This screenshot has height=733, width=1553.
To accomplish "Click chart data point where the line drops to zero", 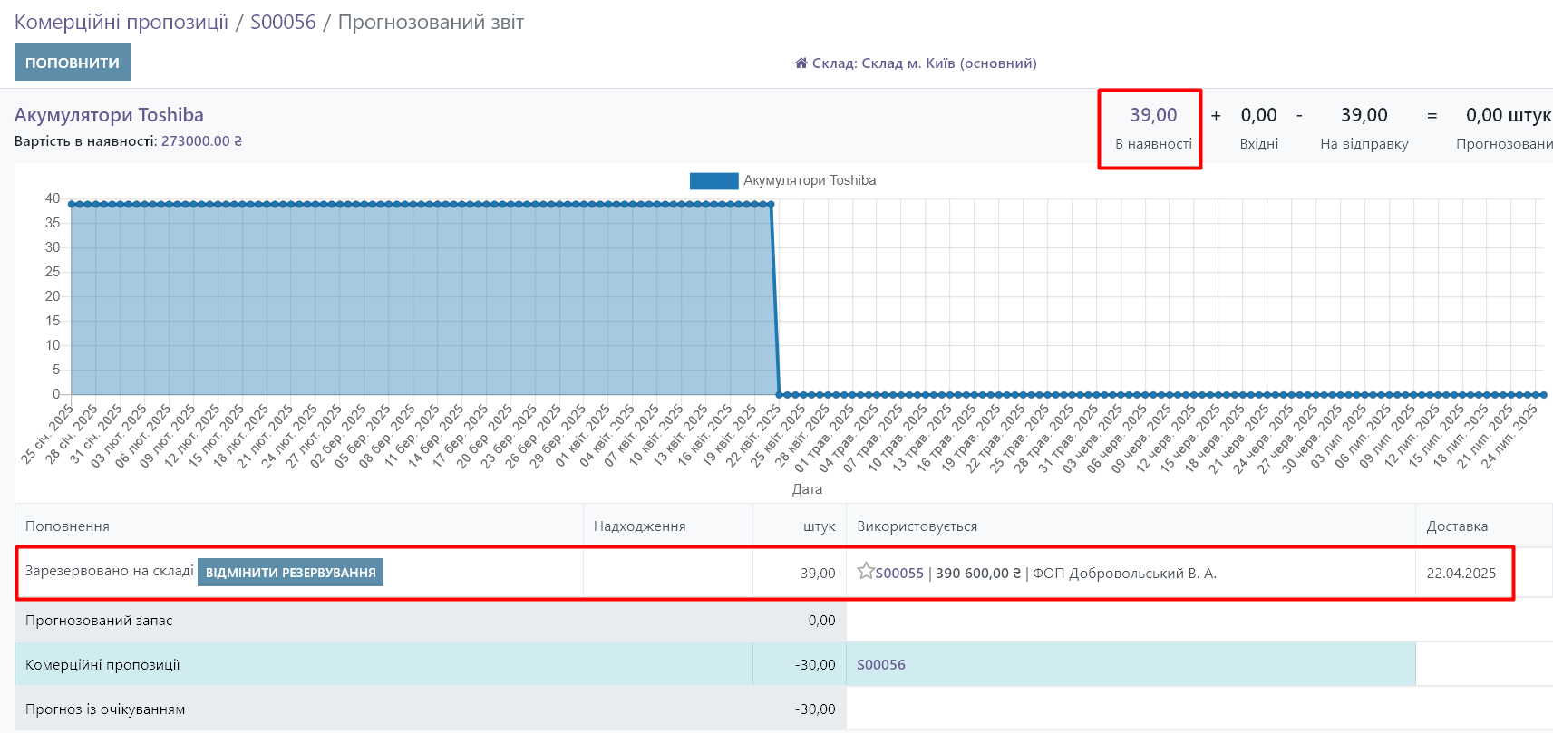I will [x=779, y=395].
